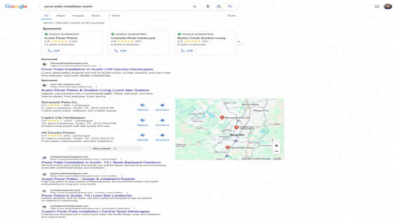
Task: Expand the More search tabs menu
Action: point(115,15)
